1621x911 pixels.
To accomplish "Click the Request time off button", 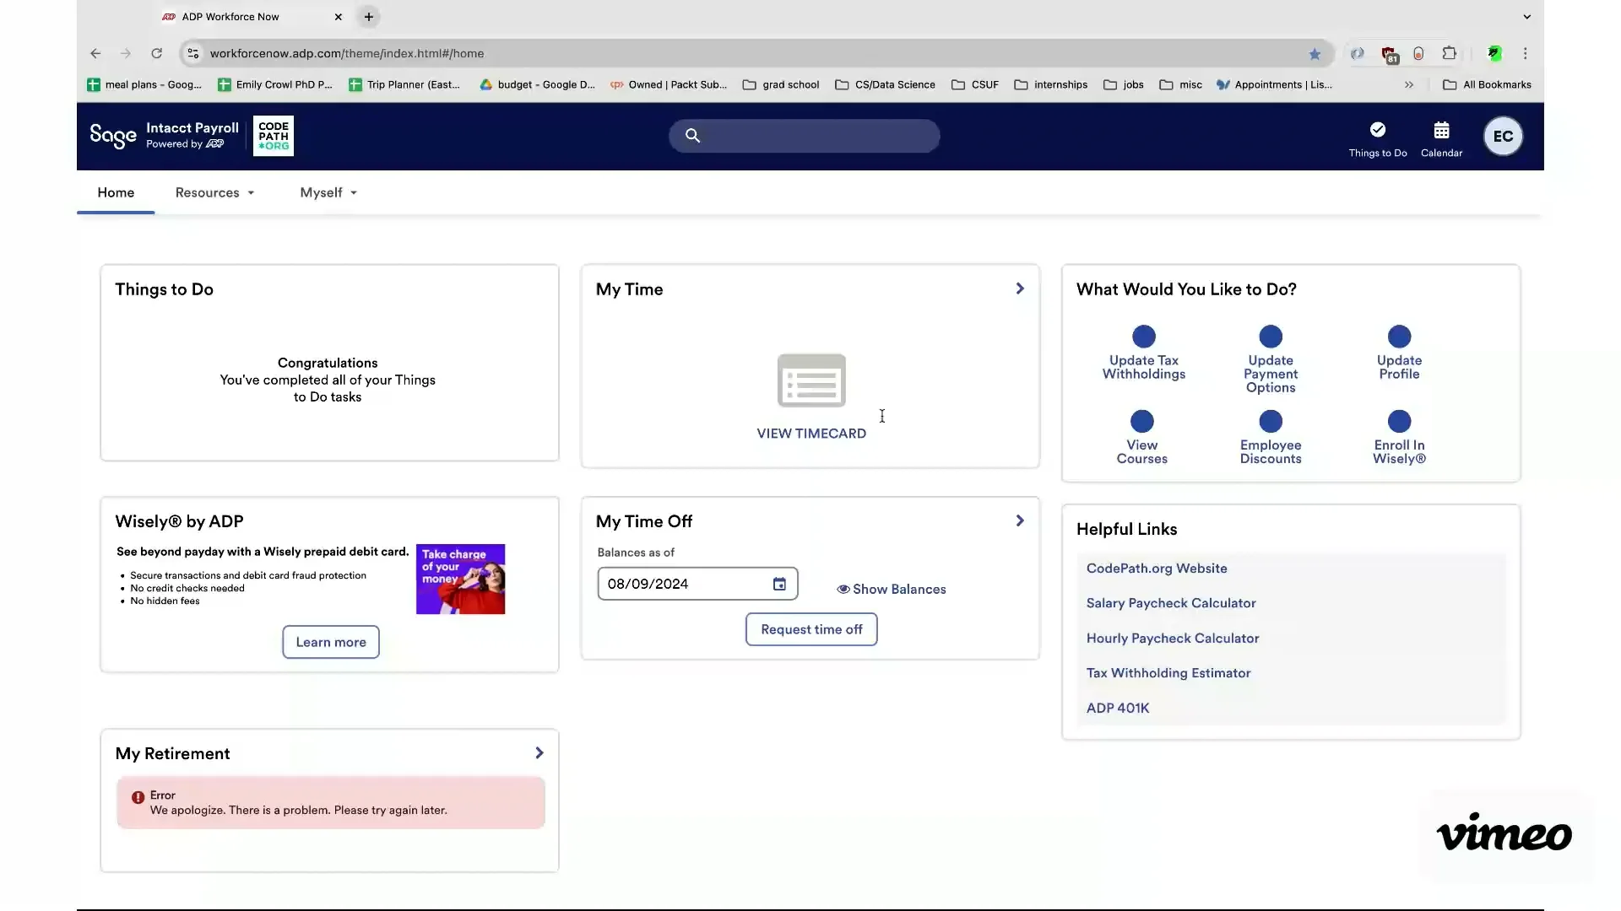I will pos(810,629).
